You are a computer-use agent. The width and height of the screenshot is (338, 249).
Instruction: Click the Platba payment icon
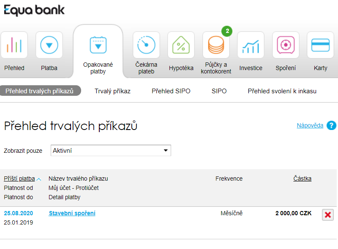point(49,45)
